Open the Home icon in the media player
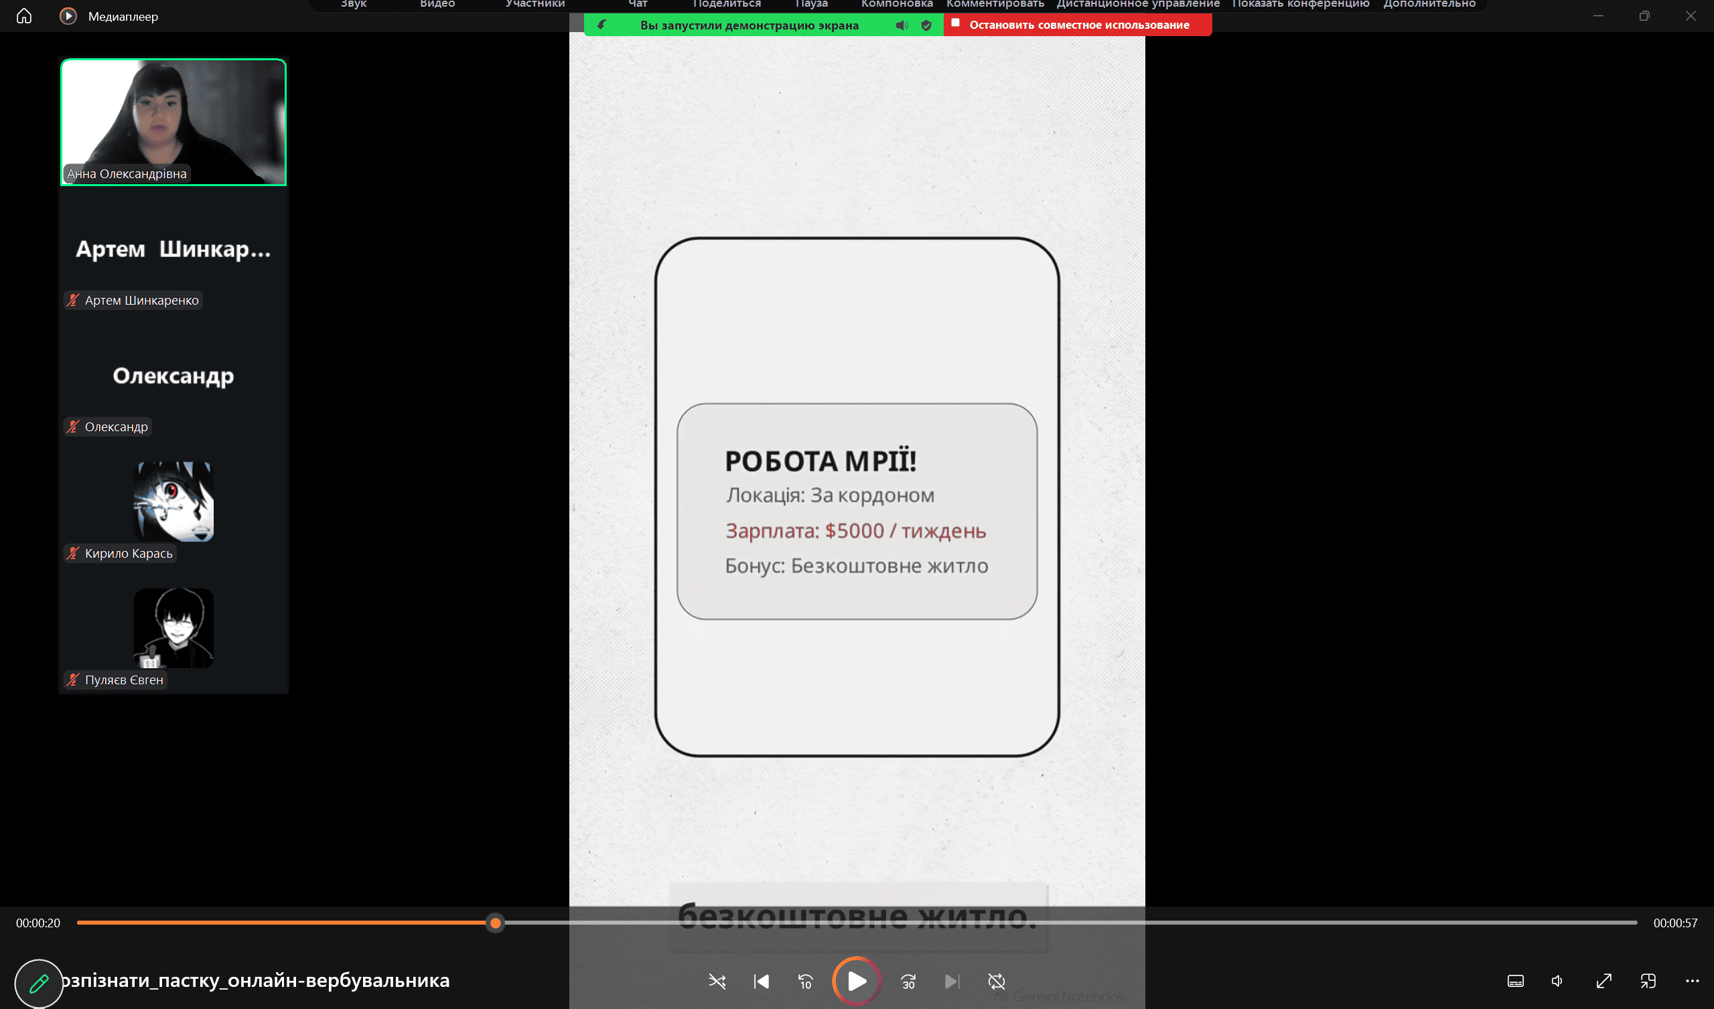The image size is (1714, 1009). click(24, 15)
